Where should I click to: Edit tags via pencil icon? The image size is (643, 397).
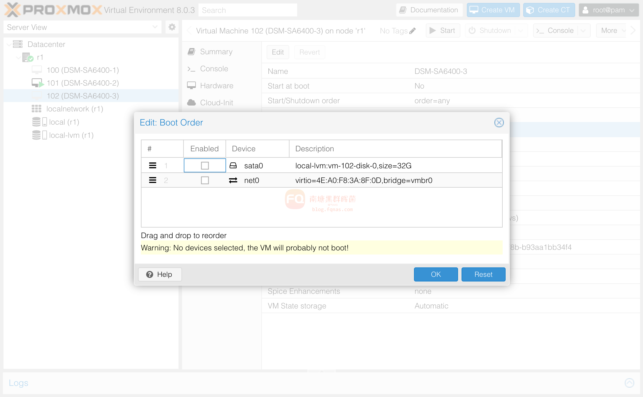click(413, 31)
